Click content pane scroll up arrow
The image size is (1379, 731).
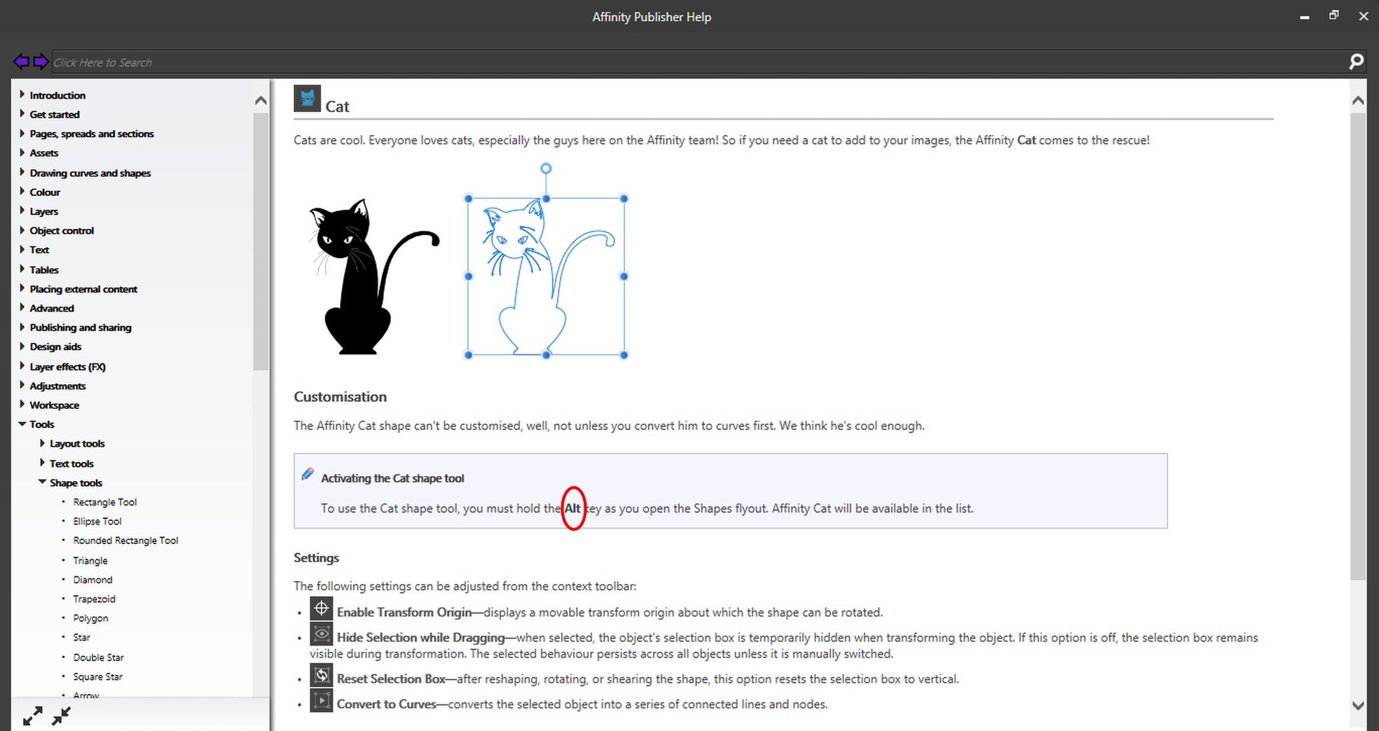point(1358,100)
